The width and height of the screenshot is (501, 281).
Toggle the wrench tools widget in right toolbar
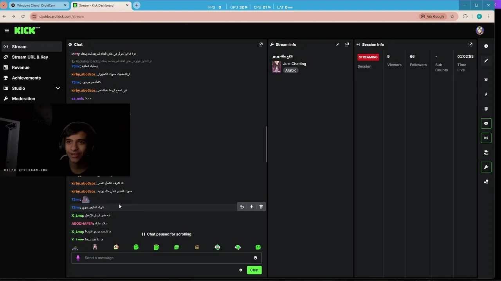[486, 167]
